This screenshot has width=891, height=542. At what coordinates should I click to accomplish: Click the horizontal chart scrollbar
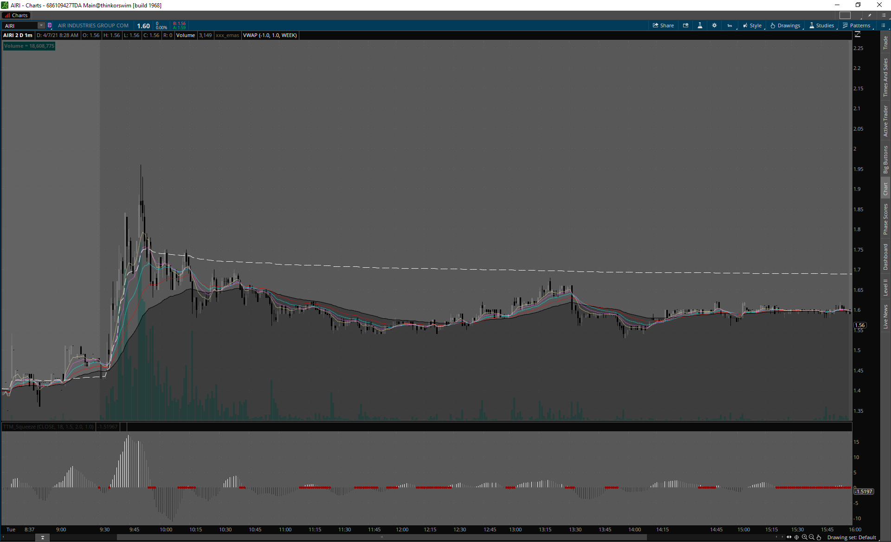[381, 537]
